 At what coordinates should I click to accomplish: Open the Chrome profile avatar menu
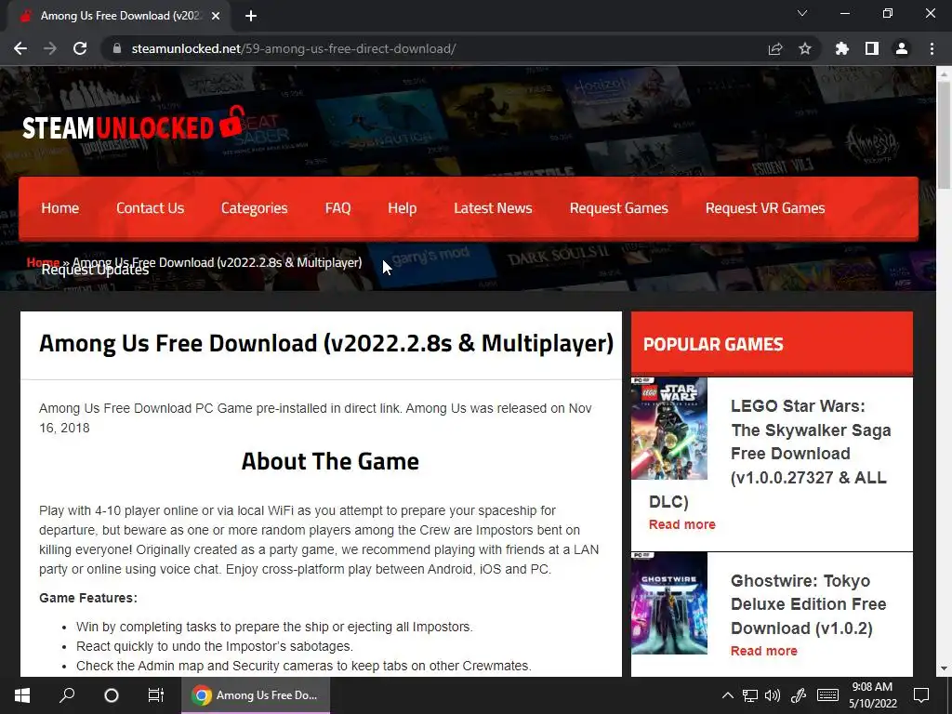tap(902, 48)
